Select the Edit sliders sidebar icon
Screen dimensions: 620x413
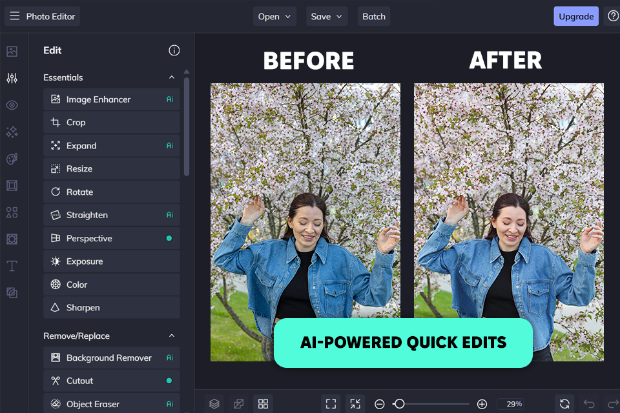point(12,78)
